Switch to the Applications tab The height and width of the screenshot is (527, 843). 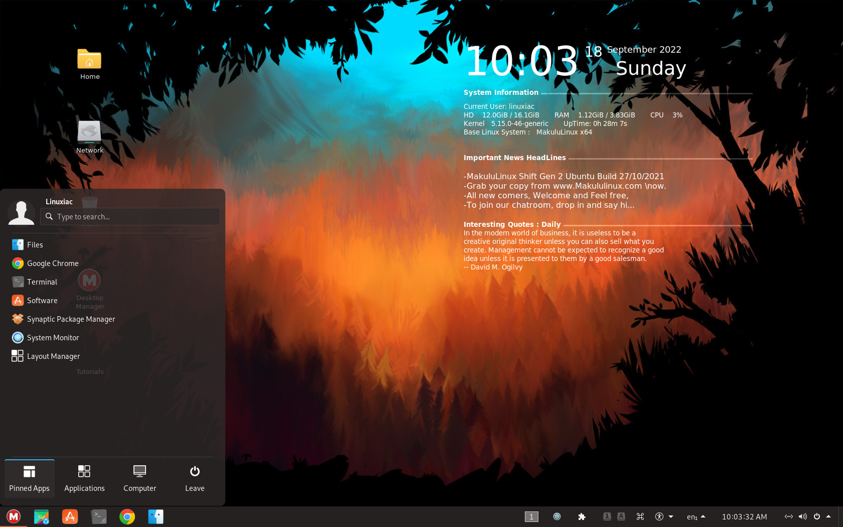click(x=84, y=478)
